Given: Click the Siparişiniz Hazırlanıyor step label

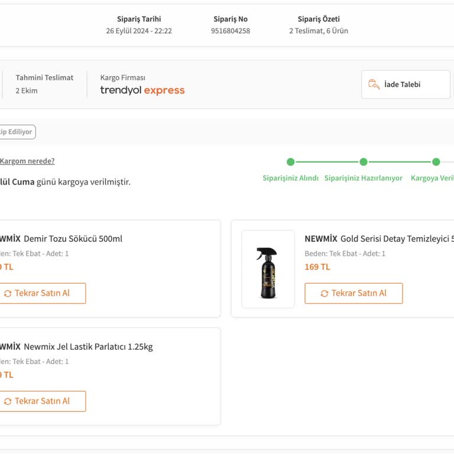Looking at the screenshot, I should point(364,178).
